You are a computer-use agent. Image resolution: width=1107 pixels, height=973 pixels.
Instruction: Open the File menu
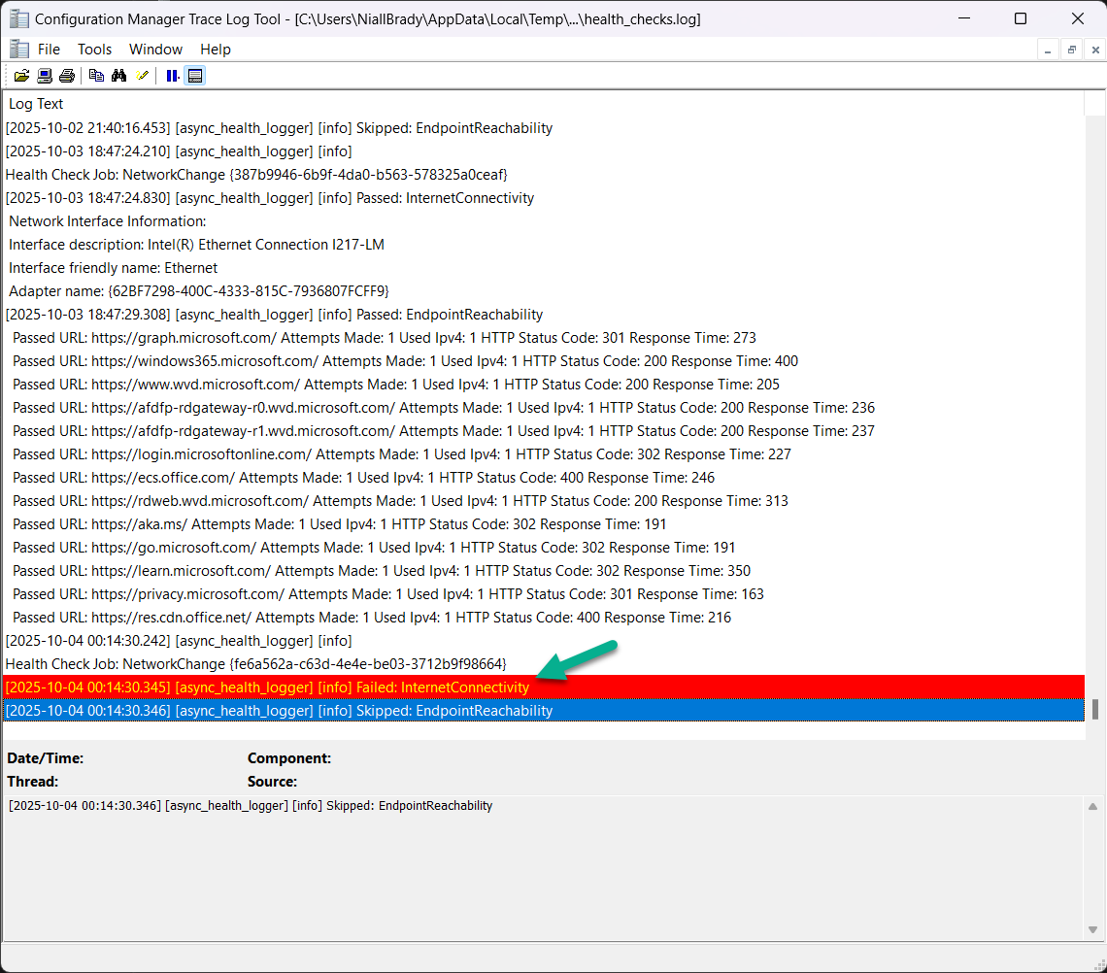click(x=49, y=50)
